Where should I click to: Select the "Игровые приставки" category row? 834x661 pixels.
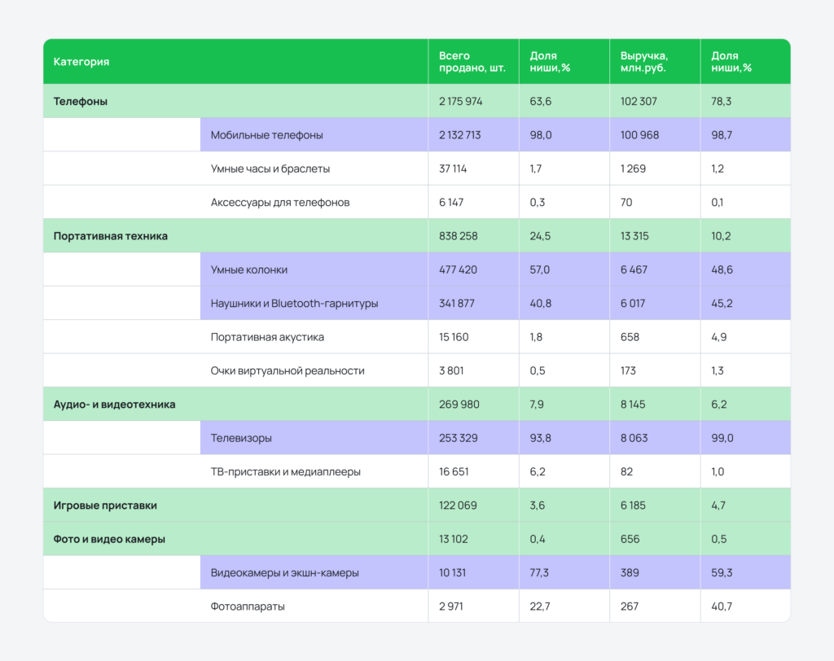point(105,506)
